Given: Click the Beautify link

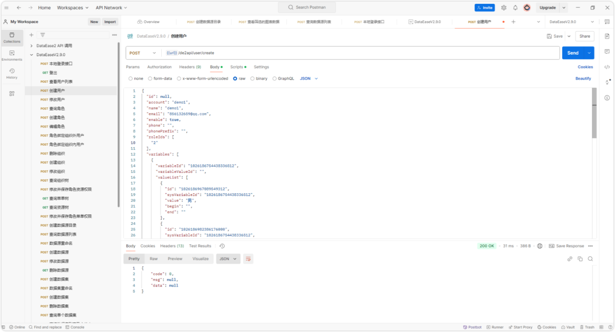Looking at the screenshot, I should pos(583,79).
